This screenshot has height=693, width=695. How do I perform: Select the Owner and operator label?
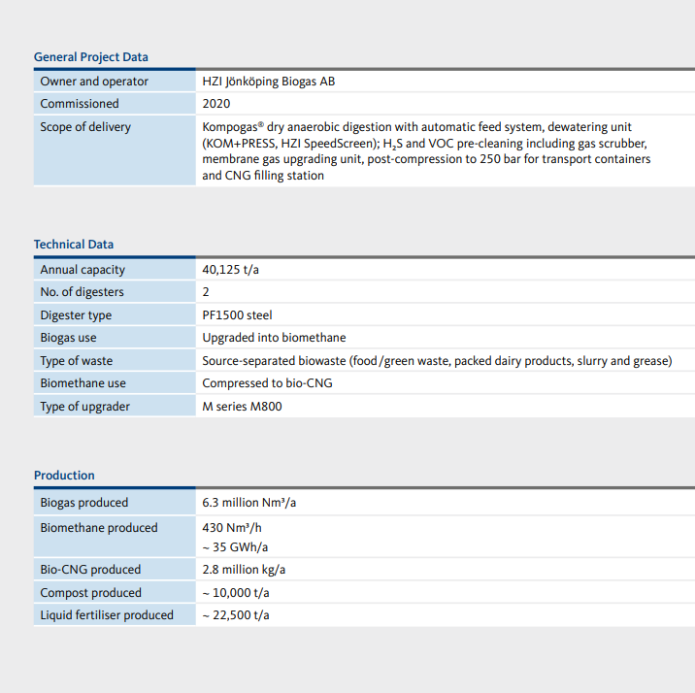click(x=94, y=82)
